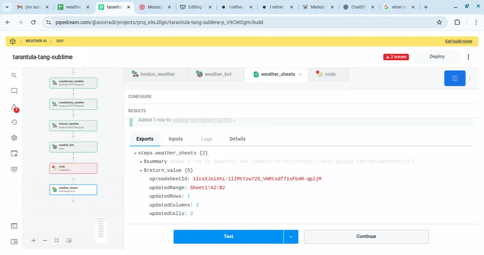The width and height of the screenshot is (484, 255).
Task: Switch to the Inputs tab
Action: [175, 139]
